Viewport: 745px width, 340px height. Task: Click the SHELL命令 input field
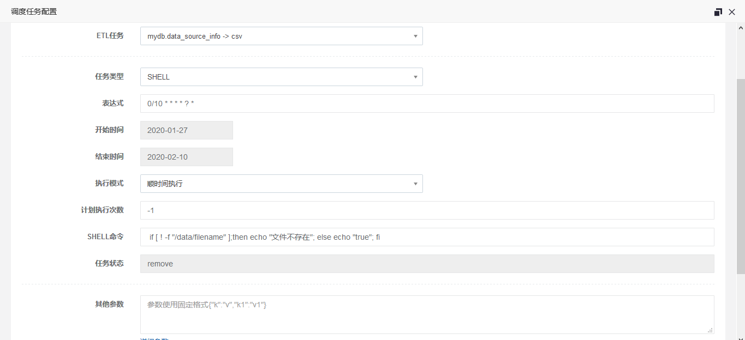pos(427,237)
